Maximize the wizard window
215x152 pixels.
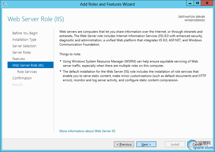[x=198, y=3]
